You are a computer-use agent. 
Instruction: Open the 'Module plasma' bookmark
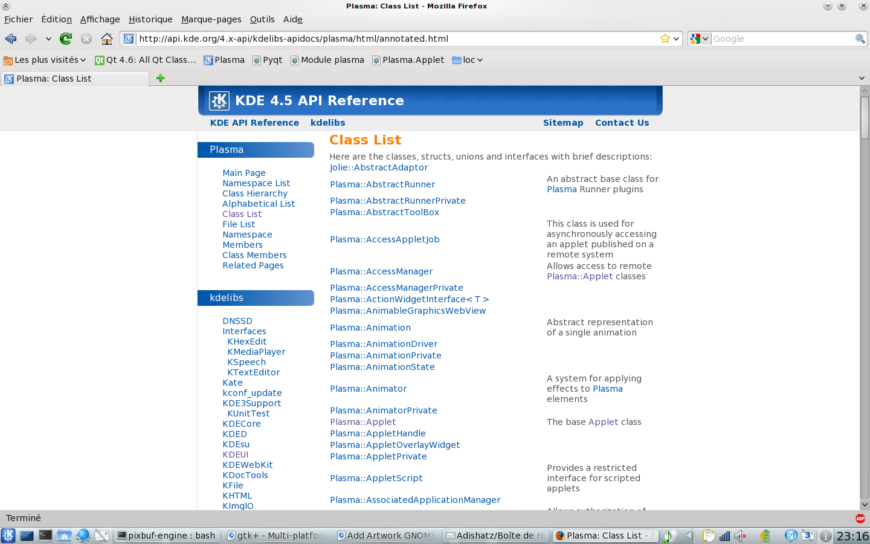pos(327,60)
